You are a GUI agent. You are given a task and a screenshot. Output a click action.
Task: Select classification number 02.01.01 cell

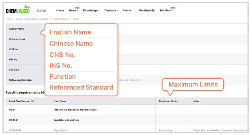click(14, 120)
